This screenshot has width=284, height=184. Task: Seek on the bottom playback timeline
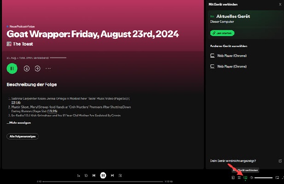coord(103,181)
